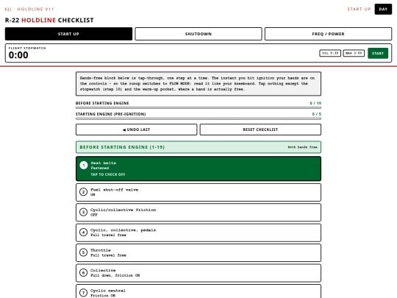
Task: Click the step 2 number circle
Action: [83, 192]
